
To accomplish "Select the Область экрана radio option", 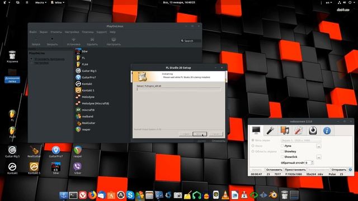I will (253, 151).
